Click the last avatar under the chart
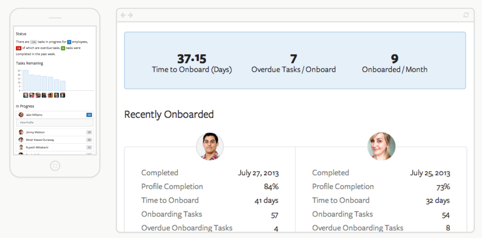The image size is (482, 238). point(63,95)
